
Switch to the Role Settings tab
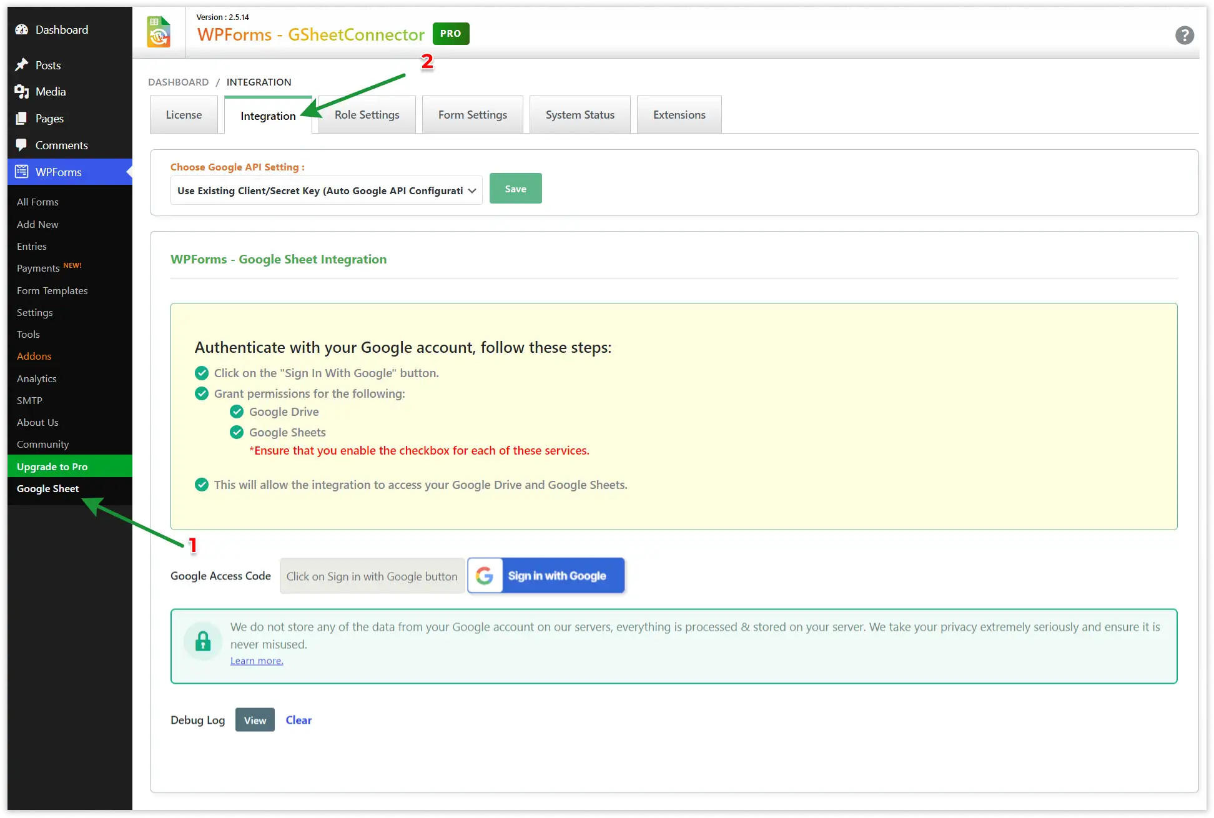(x=367, y=114)
